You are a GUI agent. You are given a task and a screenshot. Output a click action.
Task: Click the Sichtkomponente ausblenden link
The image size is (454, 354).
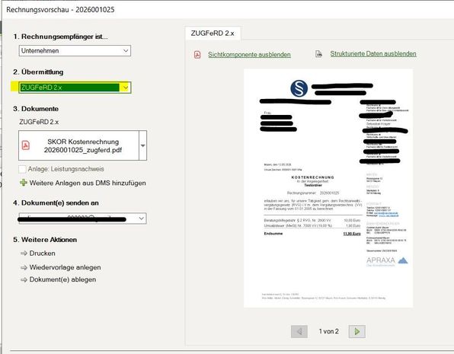(x=249, y=54)
